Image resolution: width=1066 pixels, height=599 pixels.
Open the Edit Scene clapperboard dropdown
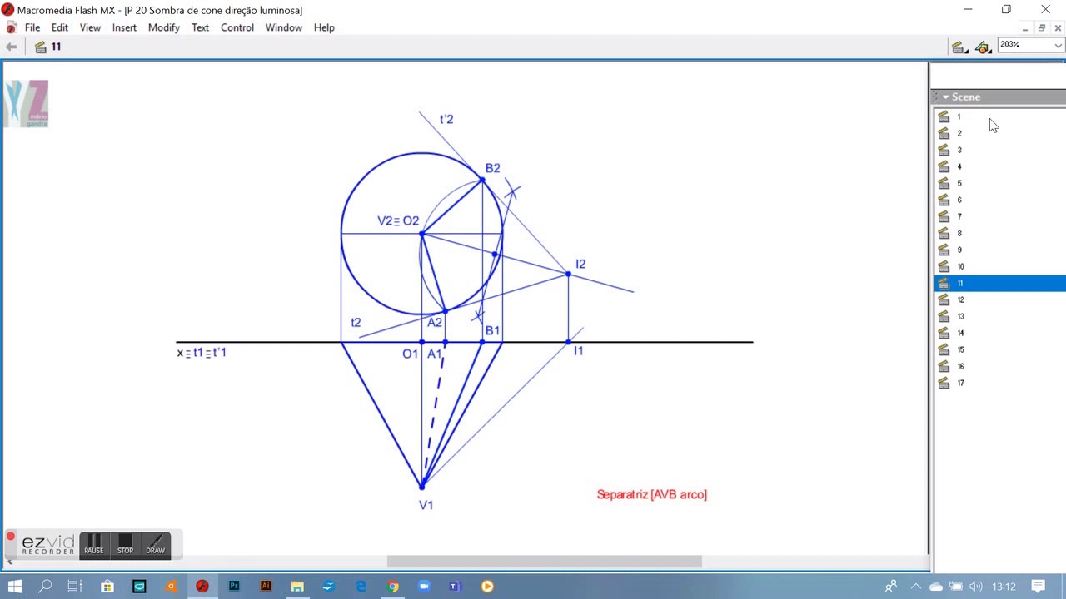pos(959,47)
